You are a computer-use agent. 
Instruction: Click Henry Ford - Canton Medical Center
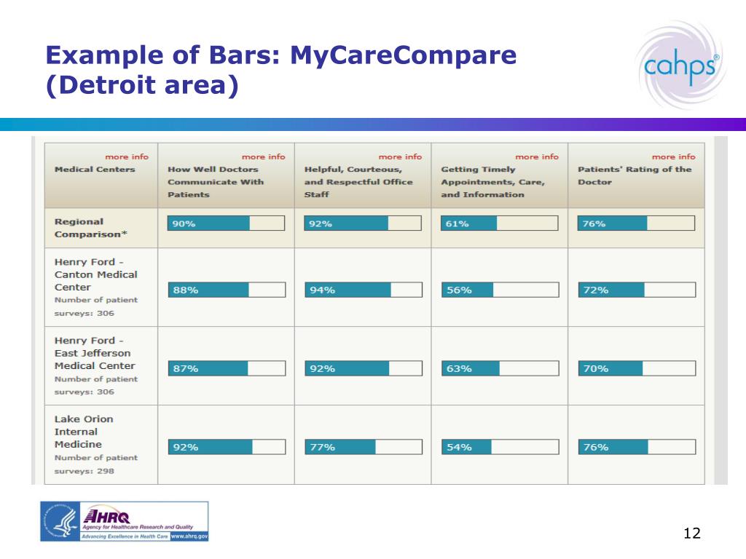95,274
